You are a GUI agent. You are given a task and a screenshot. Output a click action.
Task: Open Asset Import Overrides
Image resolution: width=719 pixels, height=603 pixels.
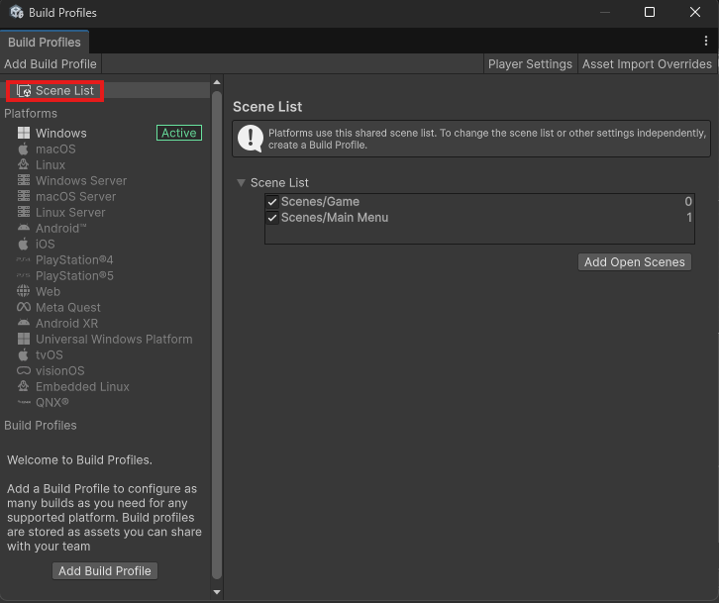[x=647, y=63]
